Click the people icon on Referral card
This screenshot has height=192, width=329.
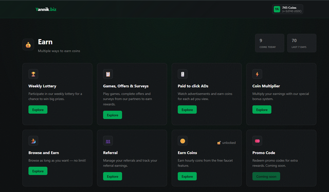coord(108,141)
